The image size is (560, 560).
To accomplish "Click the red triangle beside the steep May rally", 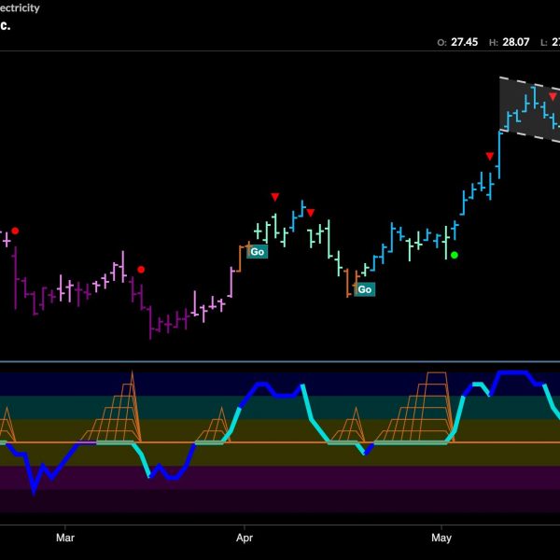I will pyautogui.click(x=490, y=156).
